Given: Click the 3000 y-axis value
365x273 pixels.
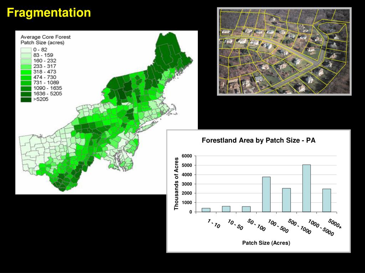Looking at the screenshot, I should coord(187,184).
